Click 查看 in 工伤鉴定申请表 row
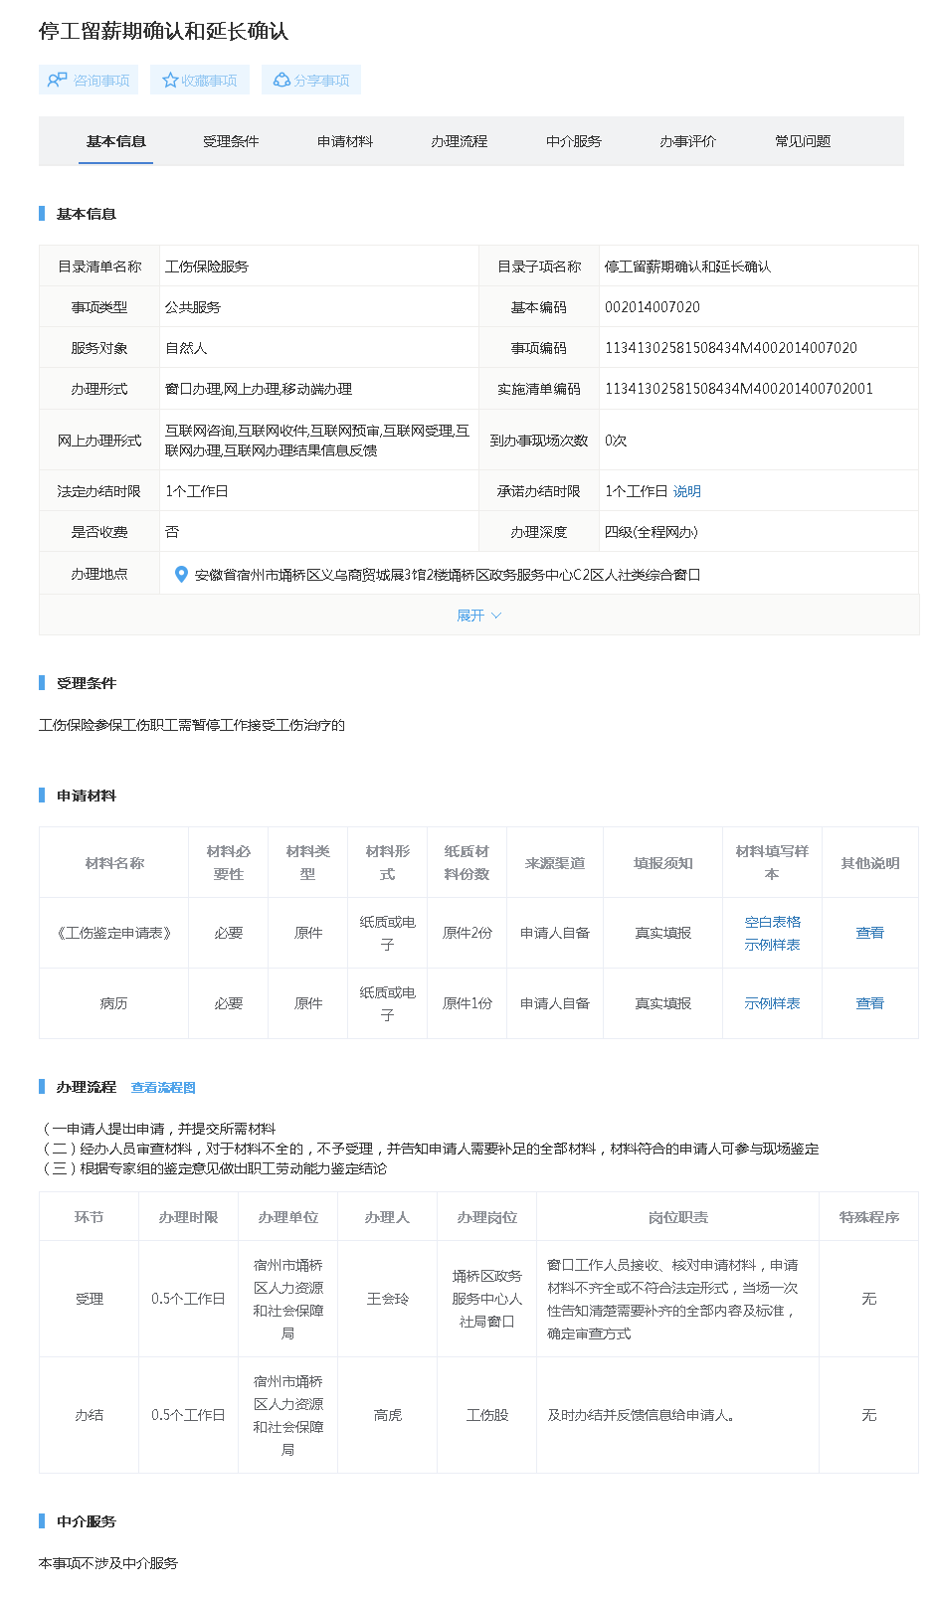Viewport: 933px width, 1598px height. click(870, 933)
